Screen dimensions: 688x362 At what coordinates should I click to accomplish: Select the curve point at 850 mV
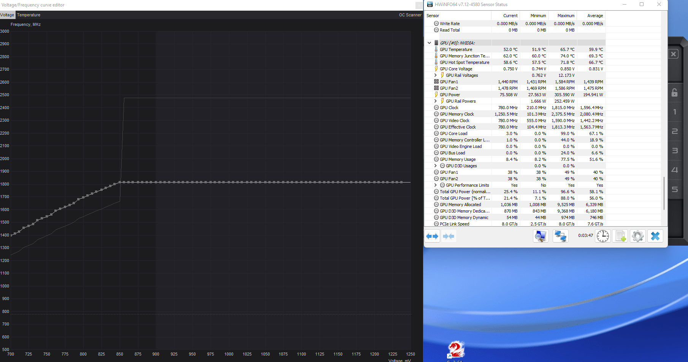point(120,182)
